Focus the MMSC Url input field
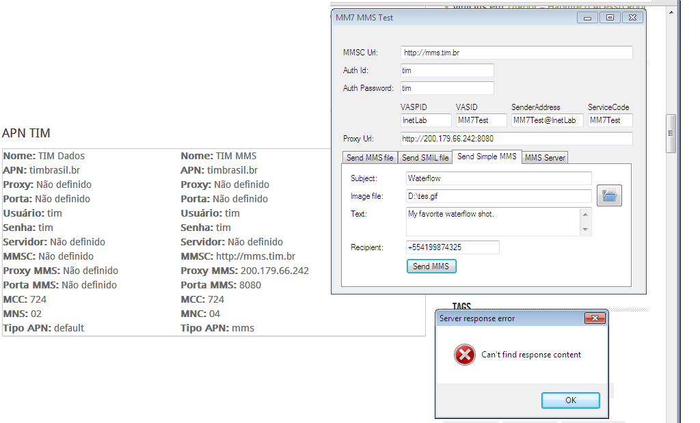Viewport: 700px width, 423px height. click(517, 53)
